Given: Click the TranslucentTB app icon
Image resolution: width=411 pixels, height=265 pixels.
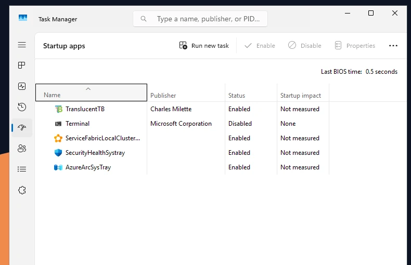Looking at the screenshot, I should tap(58, 109).
